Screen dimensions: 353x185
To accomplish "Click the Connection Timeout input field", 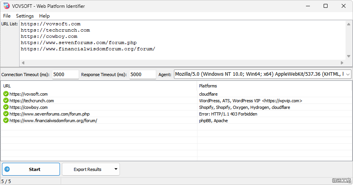I will point(65,75).
